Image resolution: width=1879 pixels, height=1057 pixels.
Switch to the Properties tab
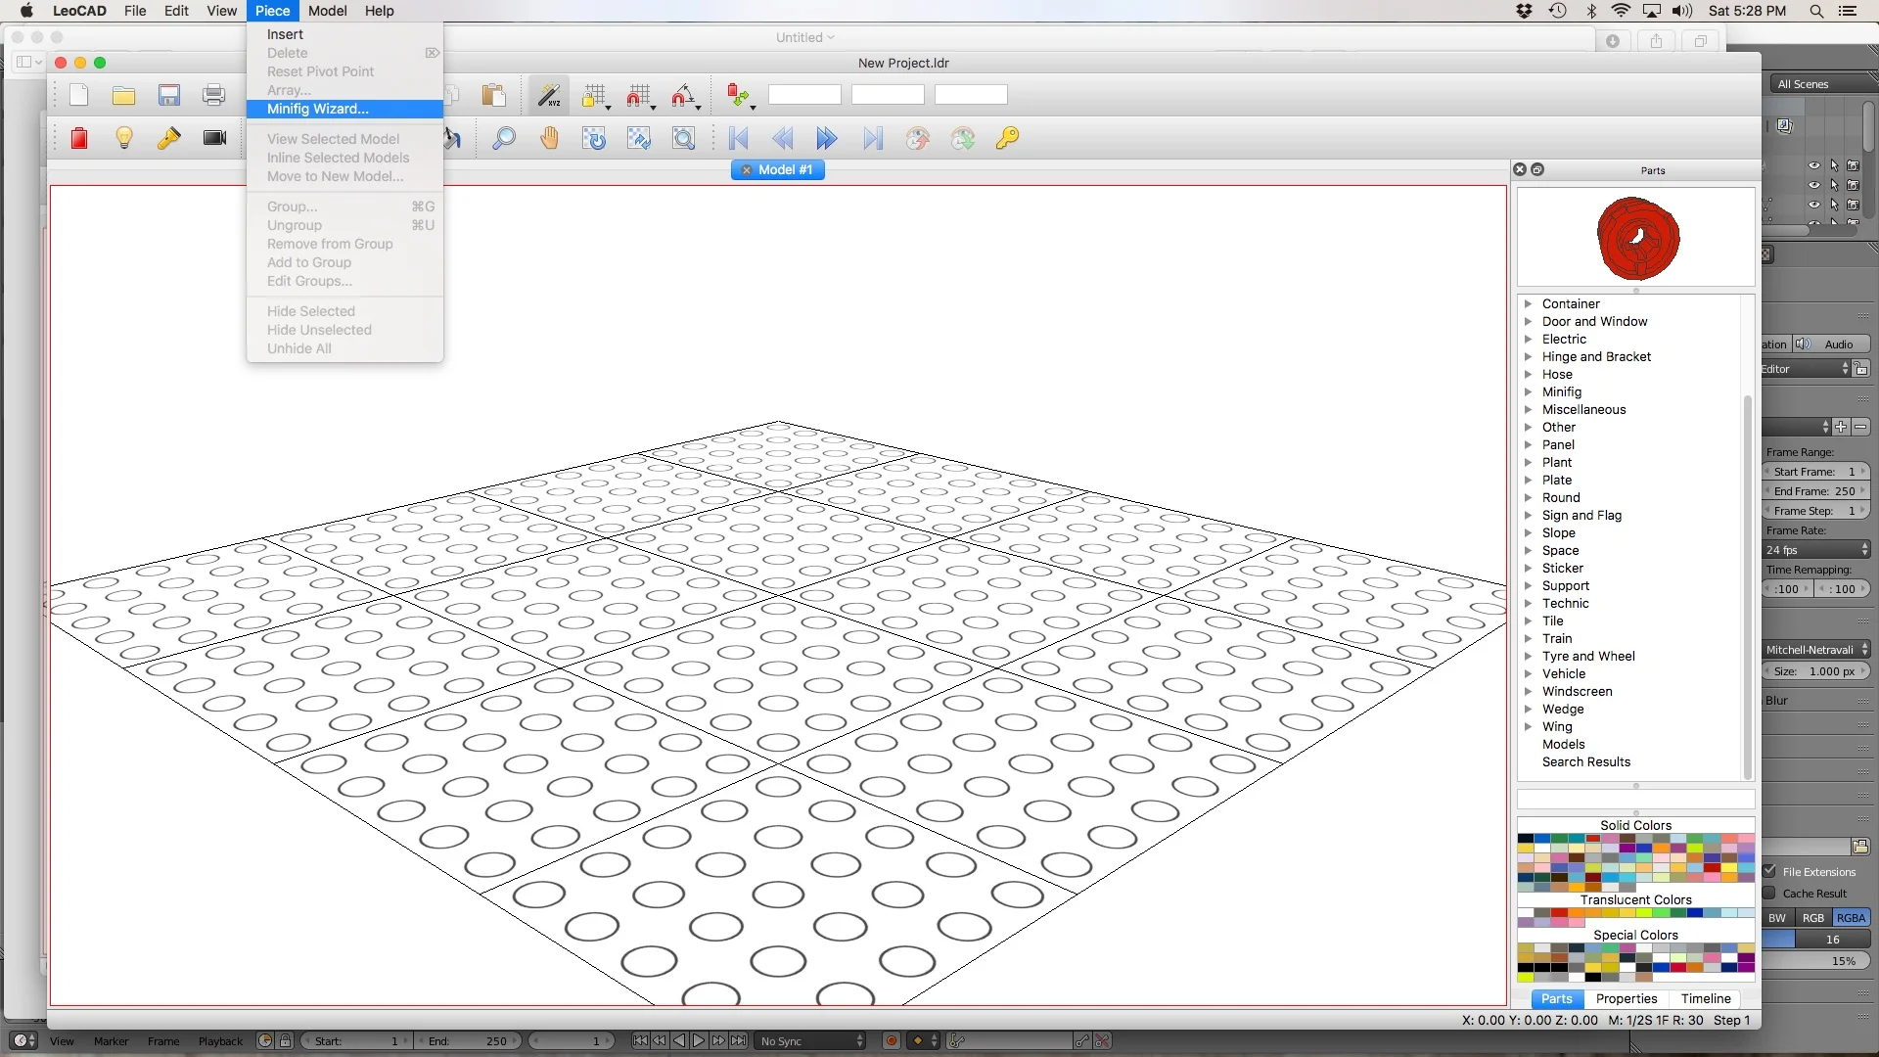pos(1627,998)
